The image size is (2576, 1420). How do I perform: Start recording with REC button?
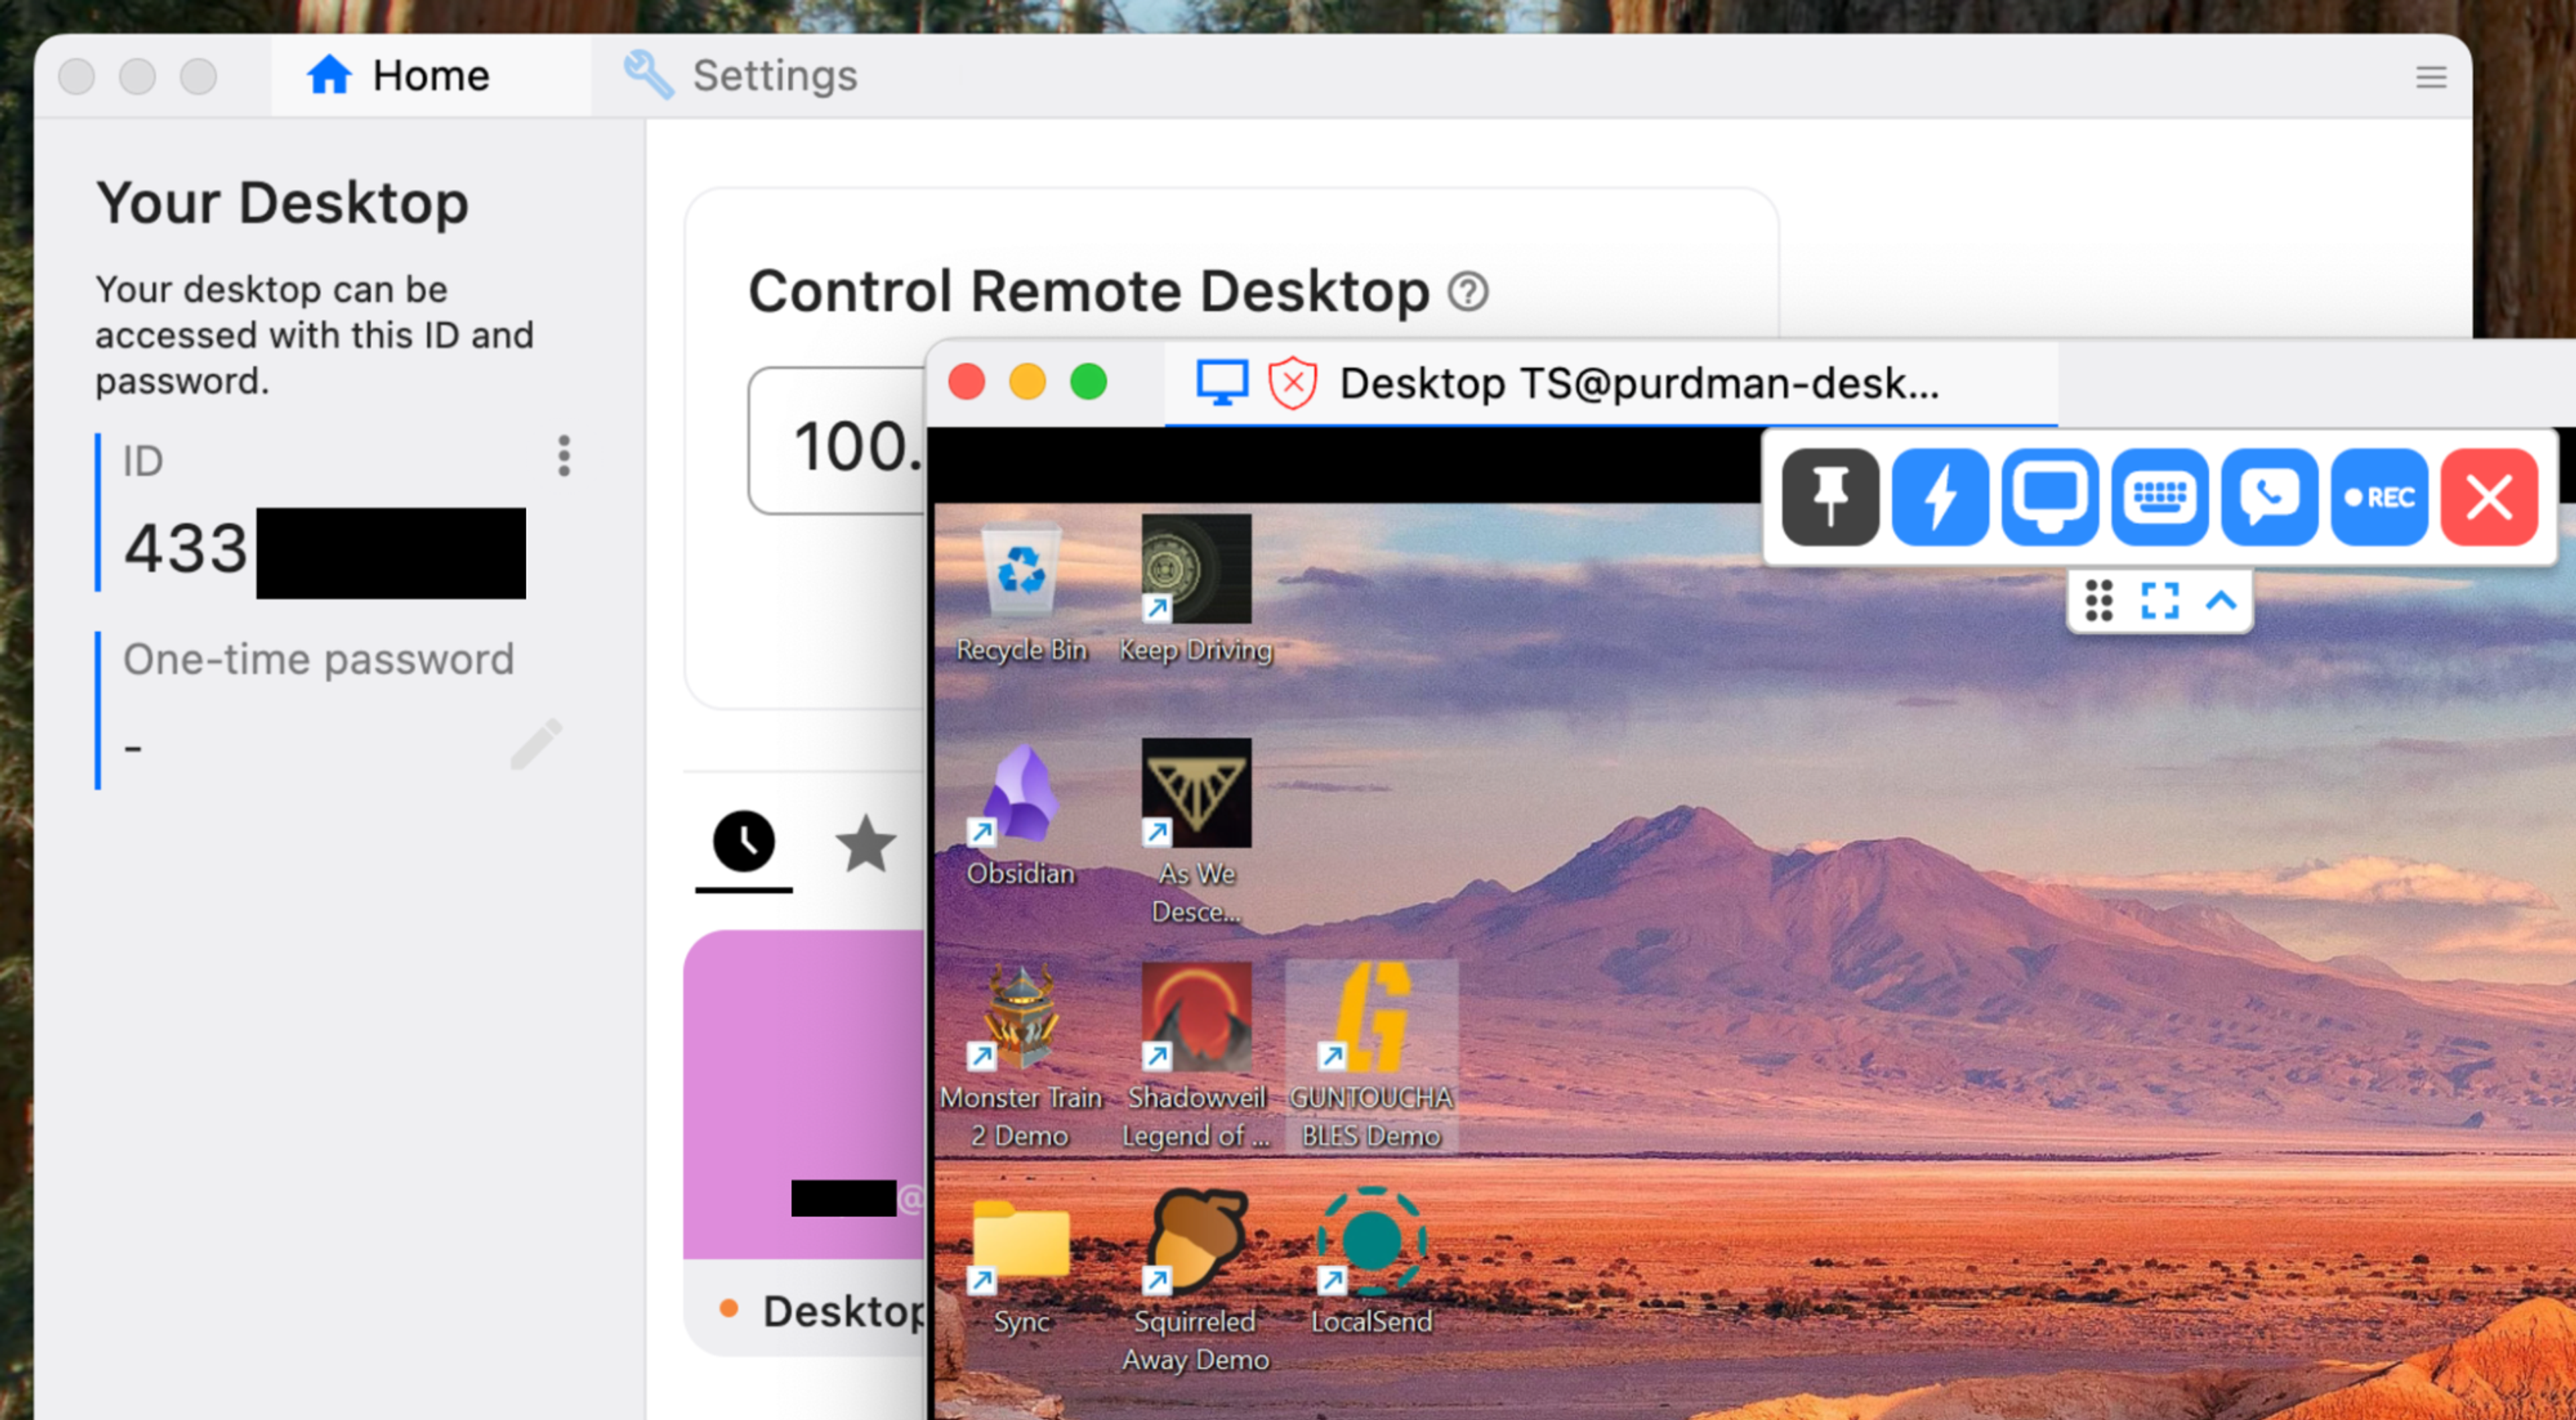coord(2379,496)
